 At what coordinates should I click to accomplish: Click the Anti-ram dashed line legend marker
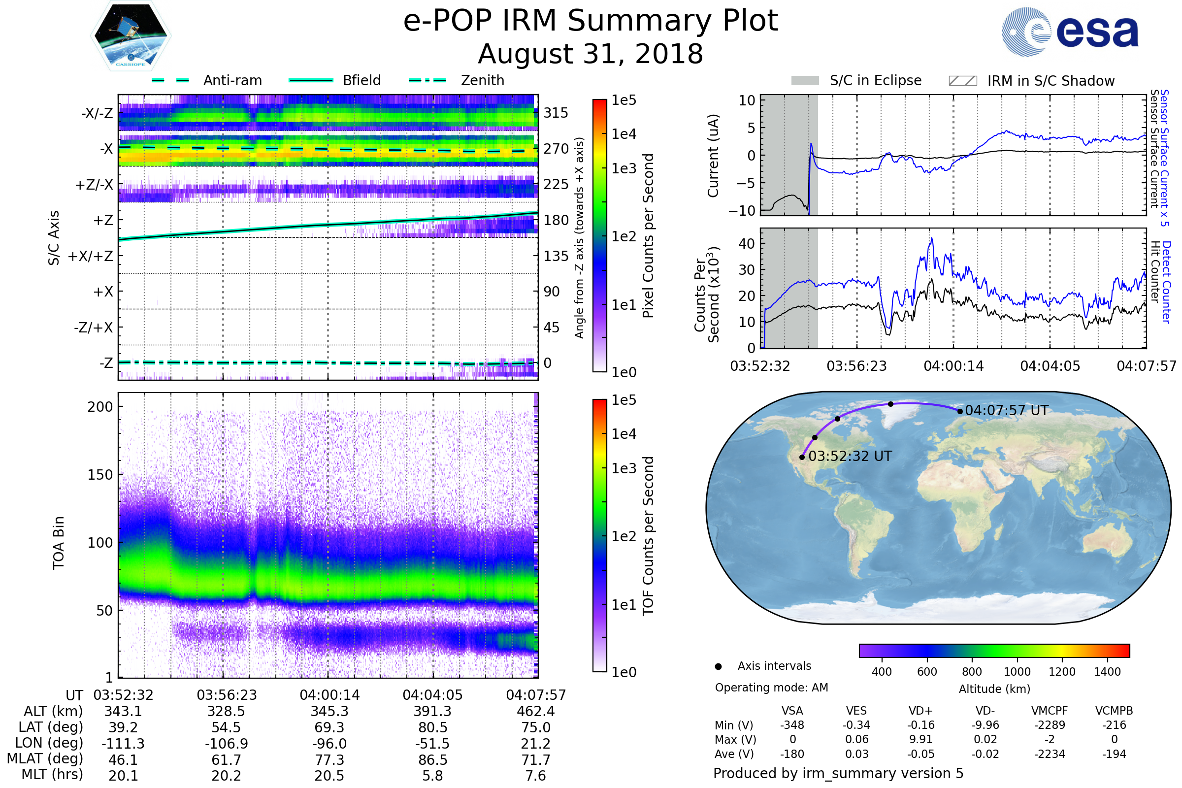click(x=171, y=80)
